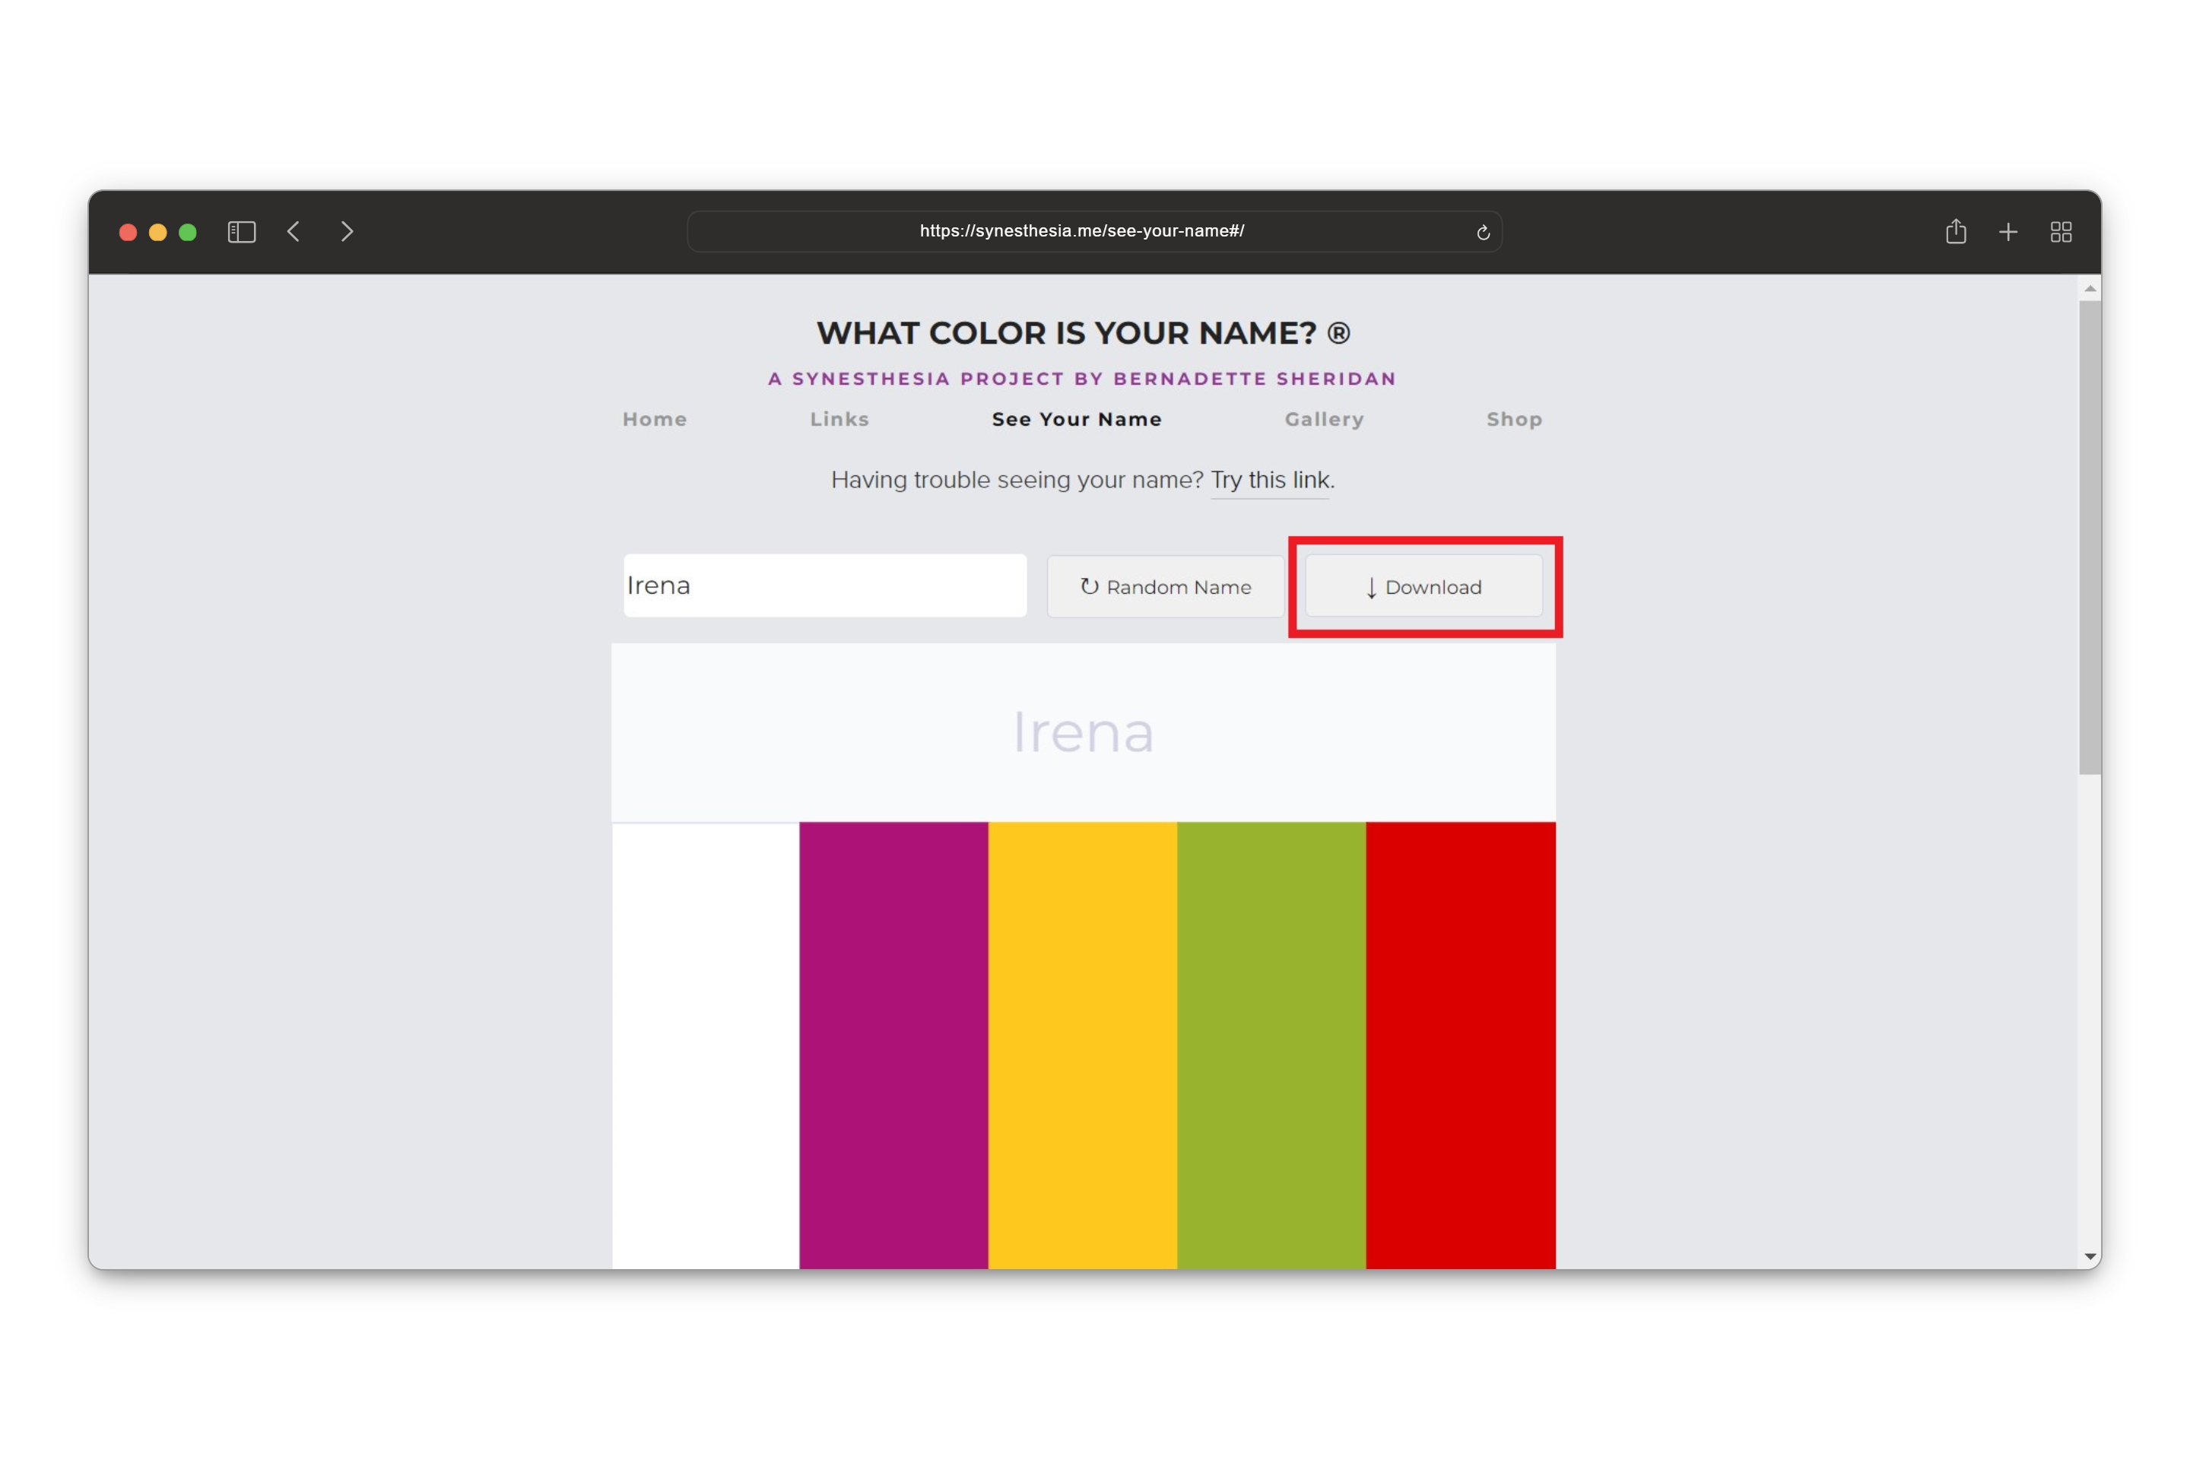The width and height of the screenshot is (2190, 1460).
Task: Go back with the browser arrow
Action: [294, 232]
